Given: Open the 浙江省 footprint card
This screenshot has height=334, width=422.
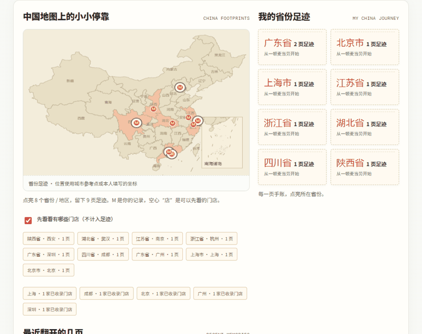Looking at the screenshot, I should point(292,127).
